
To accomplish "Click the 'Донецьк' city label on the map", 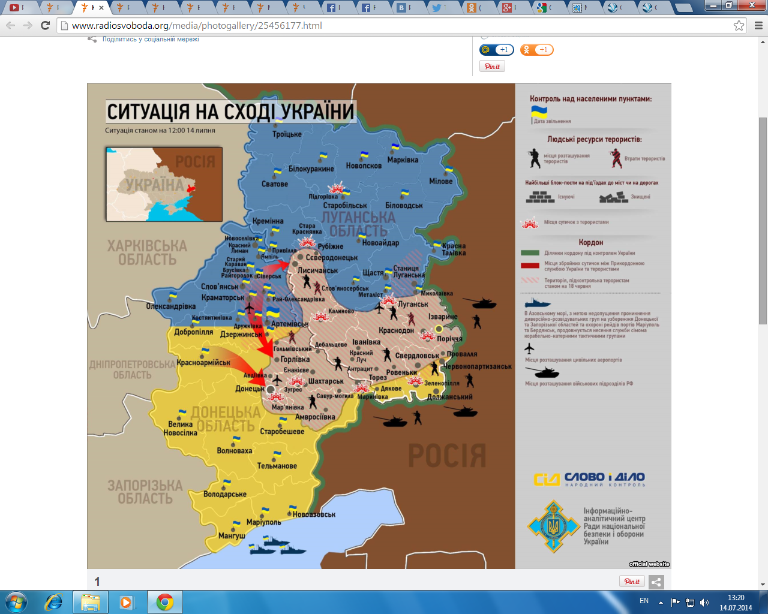I will pos(250,389).
